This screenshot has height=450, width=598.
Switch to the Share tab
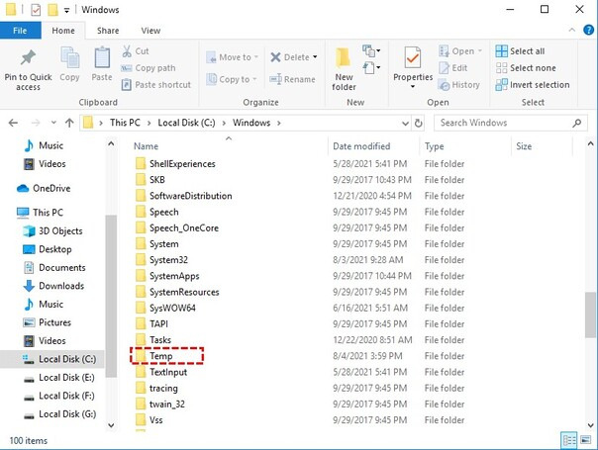point(108,31)
